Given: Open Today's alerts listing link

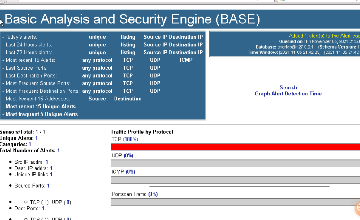Looking at the screenshot, I should [128, 37].
